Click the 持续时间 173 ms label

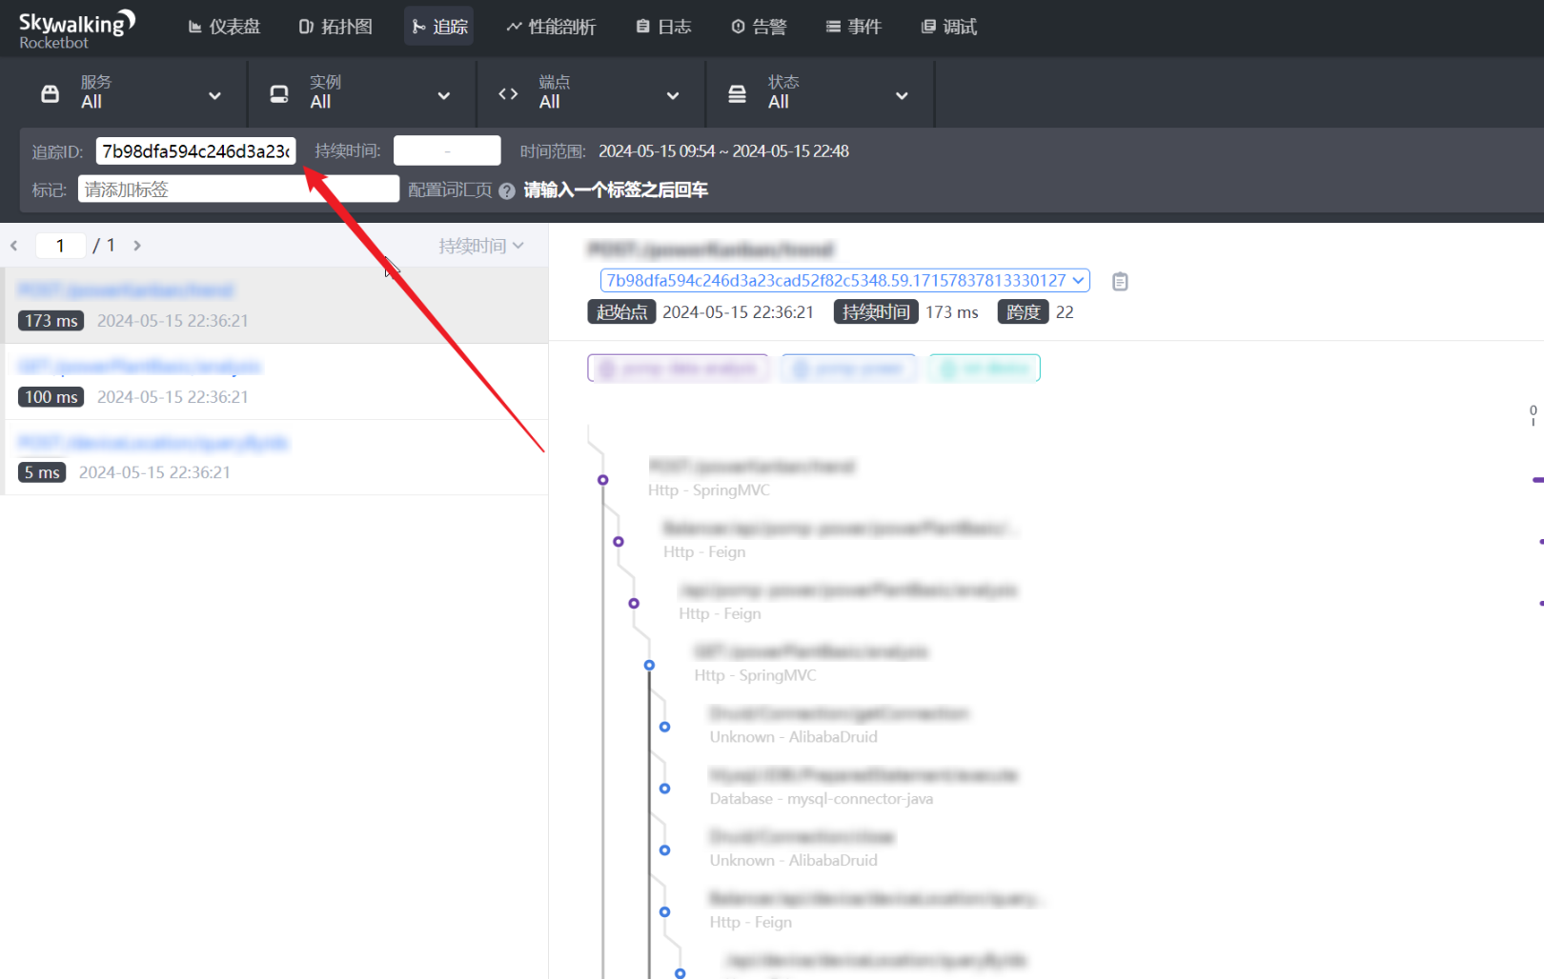tap(876, 311)
